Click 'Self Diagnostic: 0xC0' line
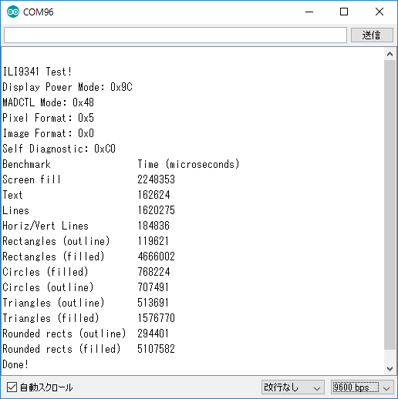 [x=59, y=149]
